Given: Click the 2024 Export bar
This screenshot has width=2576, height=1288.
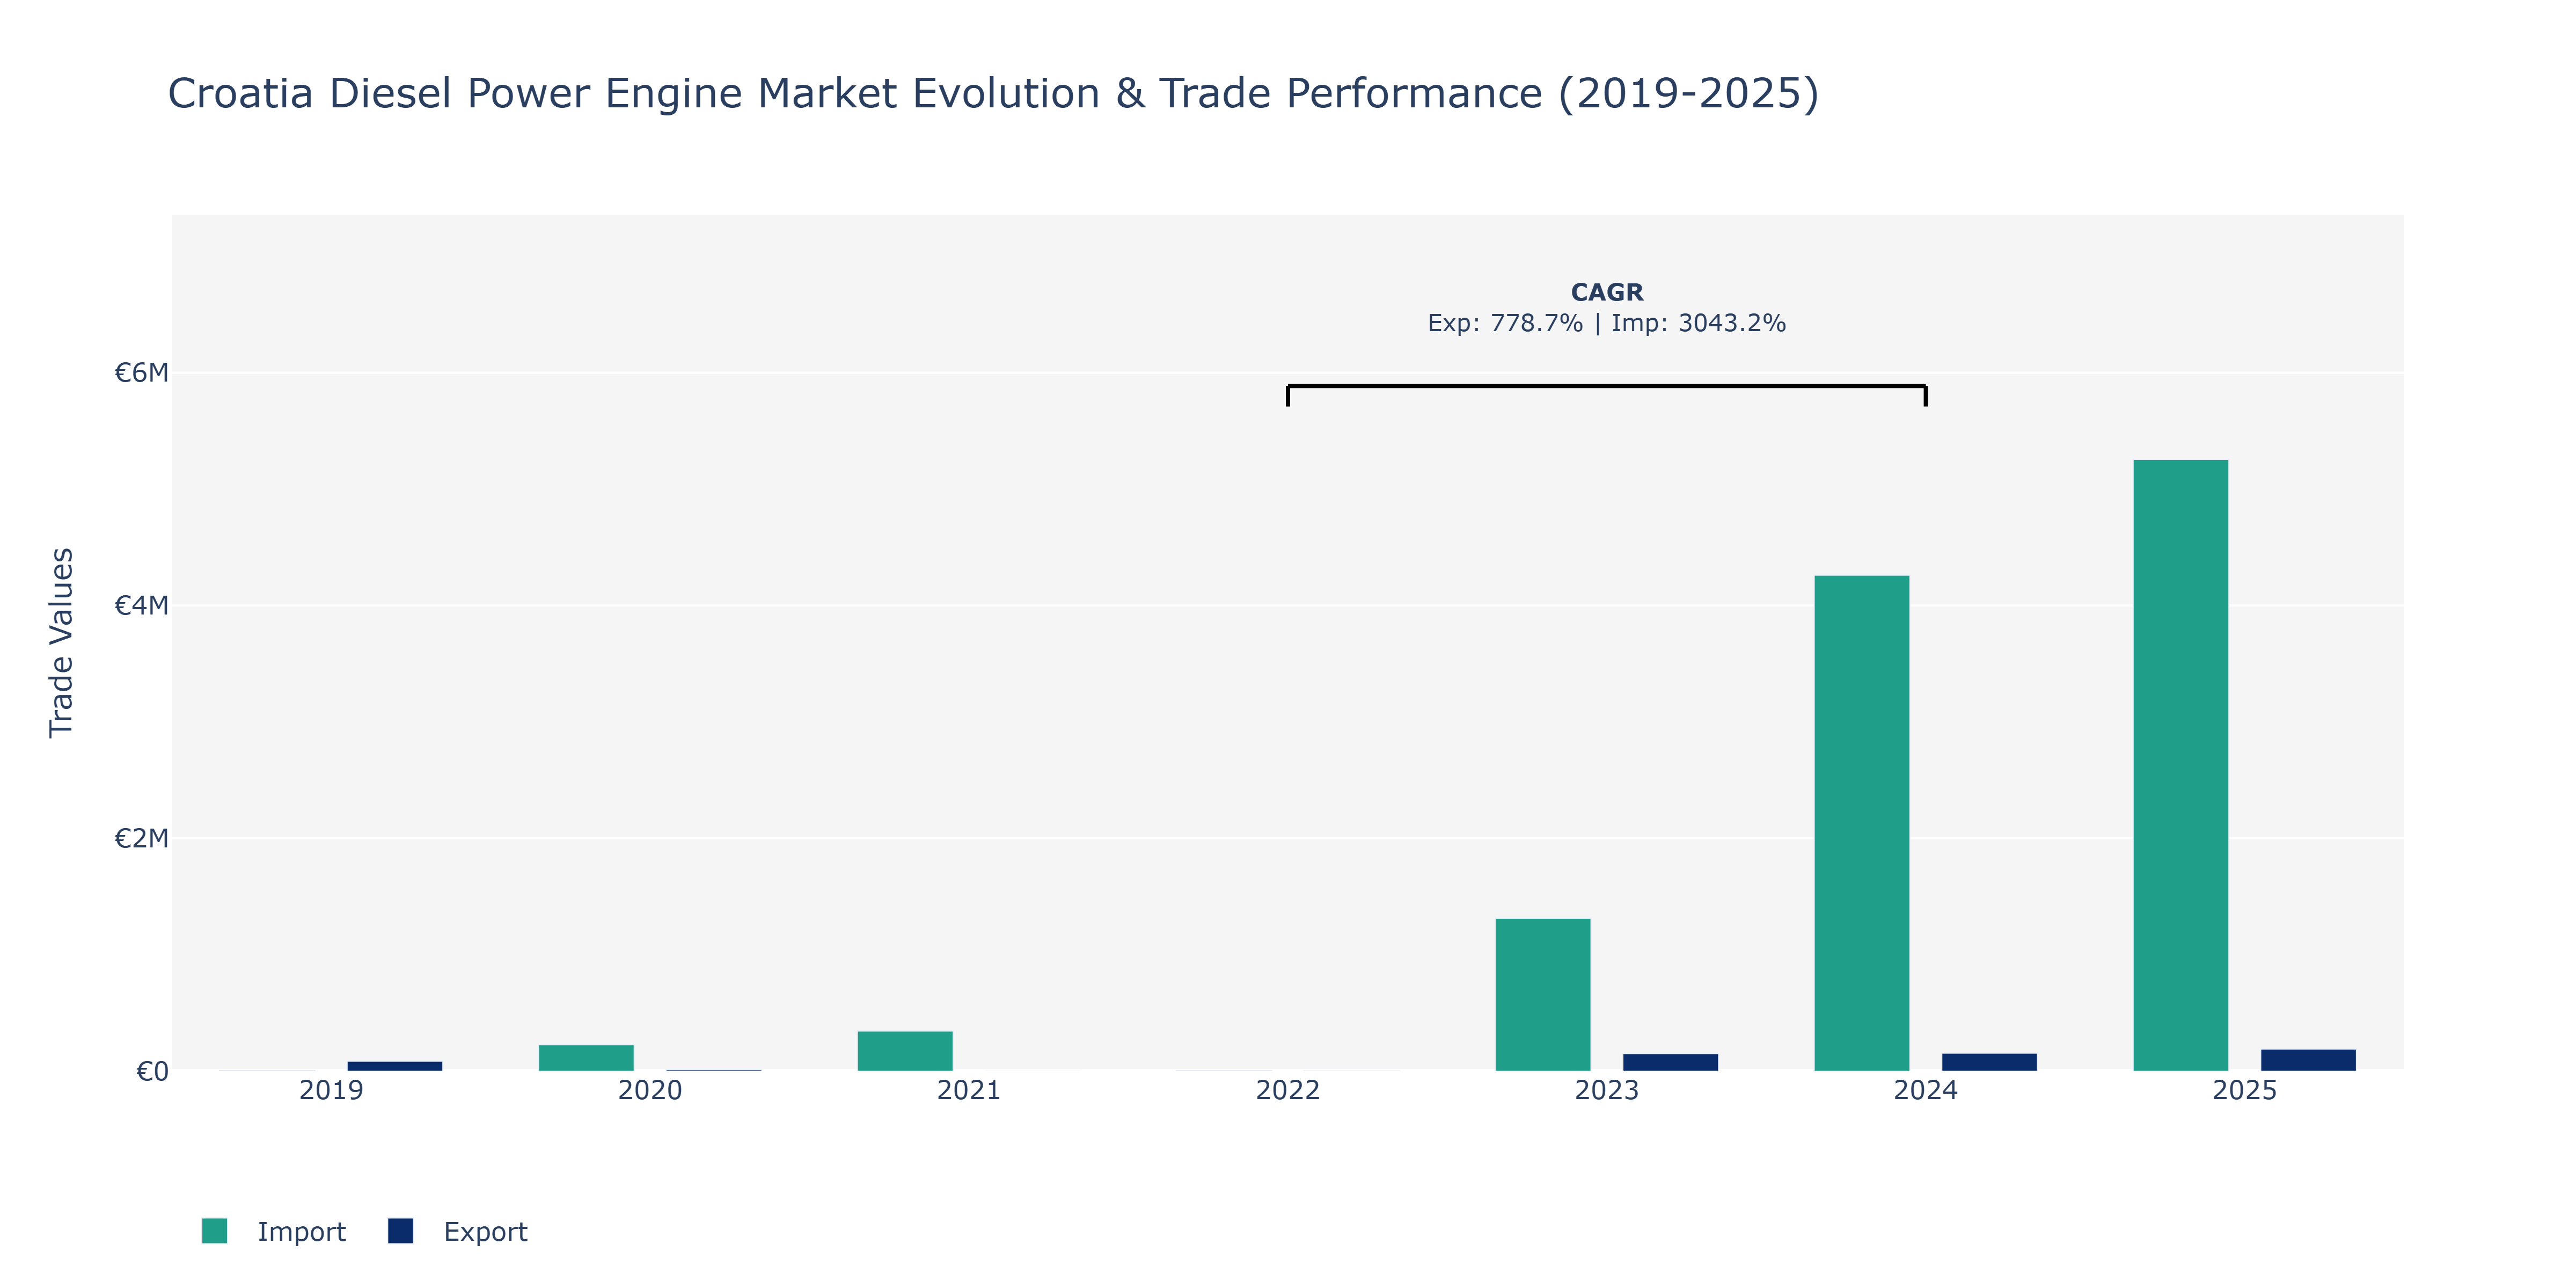Looking at the screenshot, I should click(1989, 1062).
